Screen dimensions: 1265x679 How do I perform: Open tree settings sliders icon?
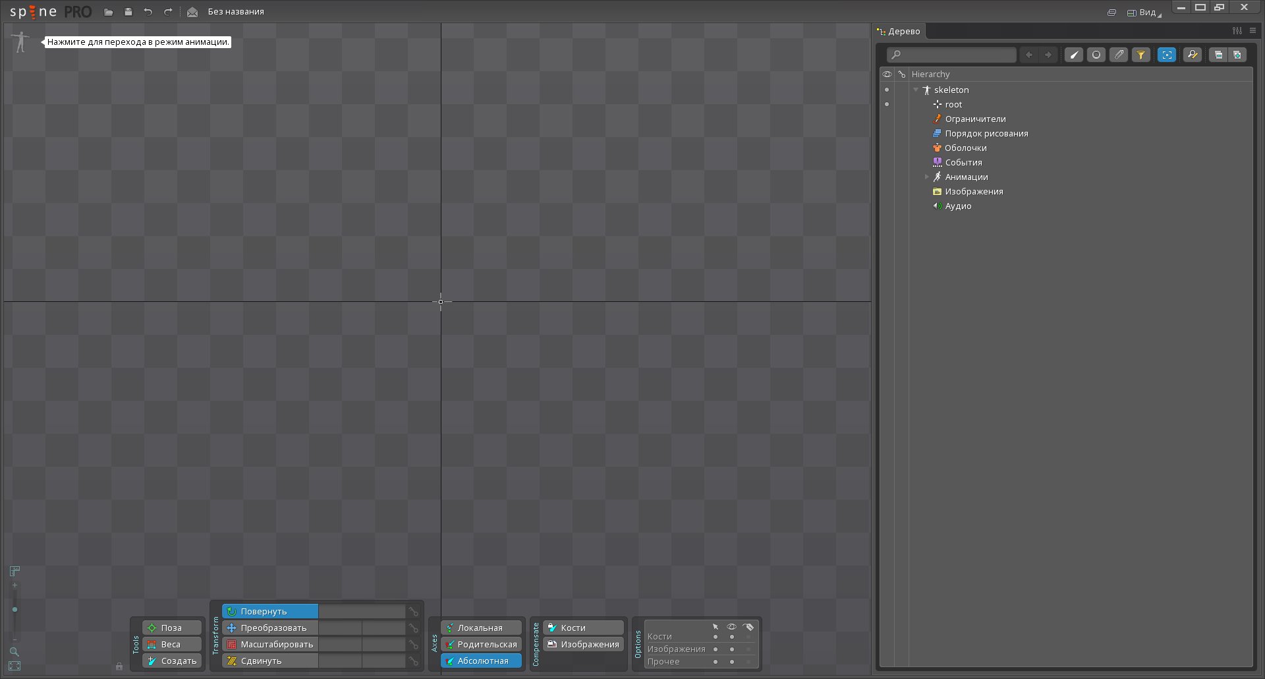click(1237, 30)
